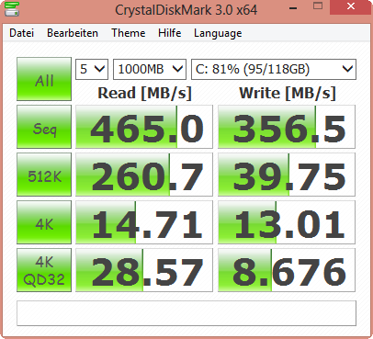The width and height of the screenshot is (373, 339).
Task: Maximize the CrystalDiskMark window
Action: coord(318,6)
